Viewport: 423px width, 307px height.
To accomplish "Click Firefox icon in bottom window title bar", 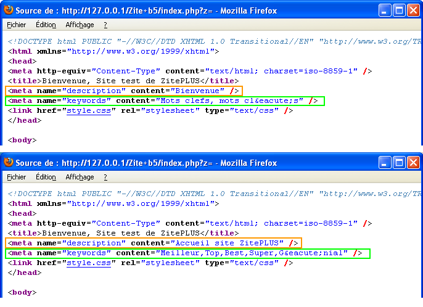I will 9,162.
